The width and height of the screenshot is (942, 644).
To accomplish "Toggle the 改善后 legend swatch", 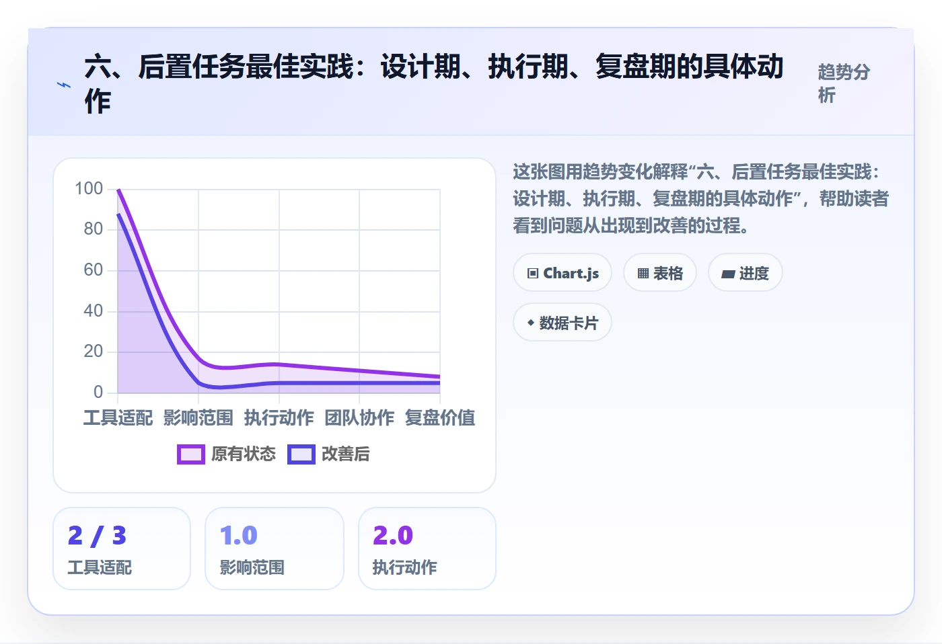I will [301, 454].
